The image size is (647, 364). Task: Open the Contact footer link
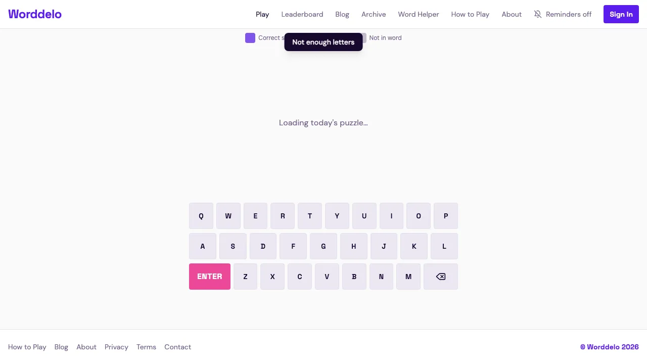177,347
